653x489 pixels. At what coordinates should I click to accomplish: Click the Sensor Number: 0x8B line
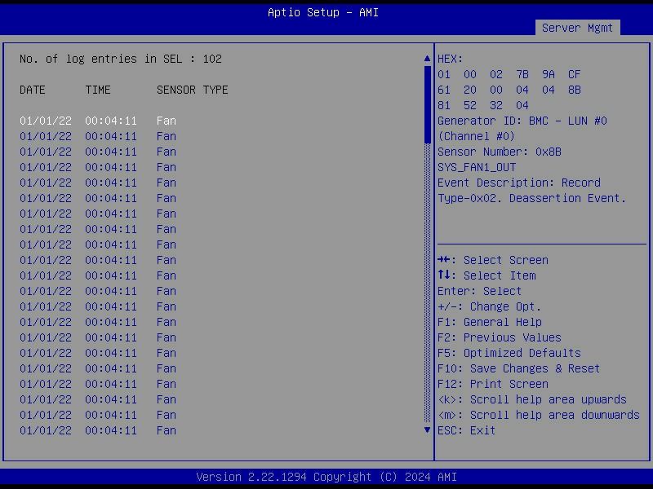point(500,152)
